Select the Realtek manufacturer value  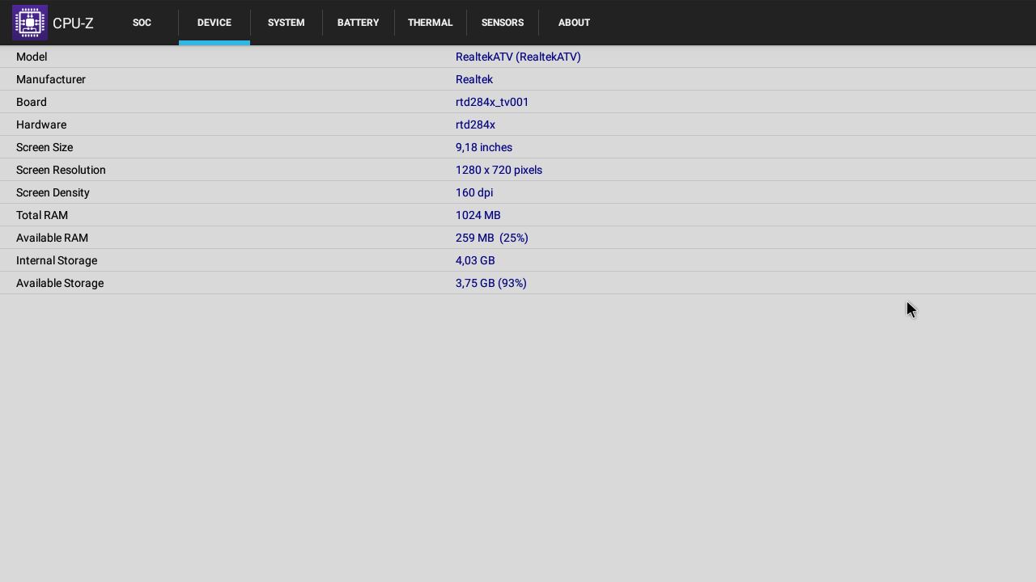coord(474,79)
